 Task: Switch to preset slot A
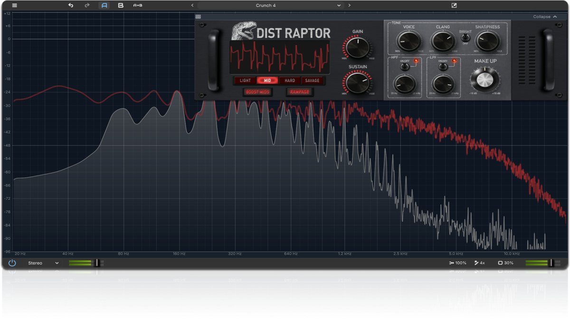click(x=104, y=5)
